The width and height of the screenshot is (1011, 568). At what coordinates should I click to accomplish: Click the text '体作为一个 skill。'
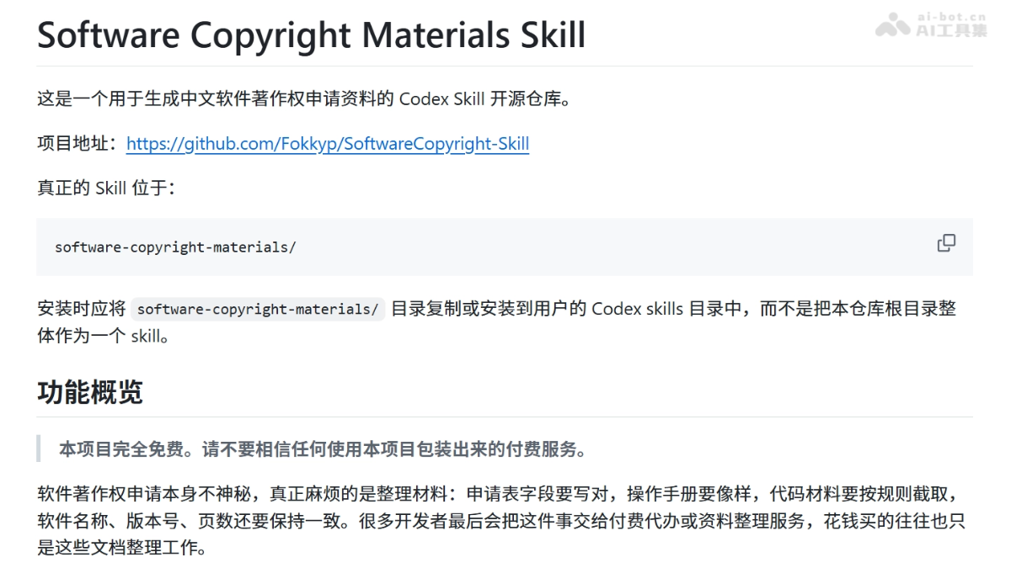(104, 337)
